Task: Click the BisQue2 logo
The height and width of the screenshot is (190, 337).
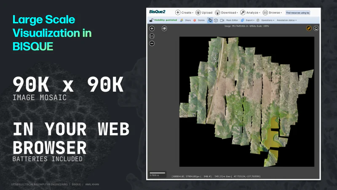Action: pyautogui.click(x=157, y=12)
